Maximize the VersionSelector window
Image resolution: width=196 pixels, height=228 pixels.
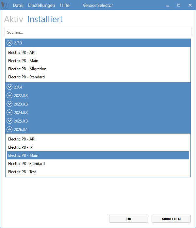tap(179, 5)
